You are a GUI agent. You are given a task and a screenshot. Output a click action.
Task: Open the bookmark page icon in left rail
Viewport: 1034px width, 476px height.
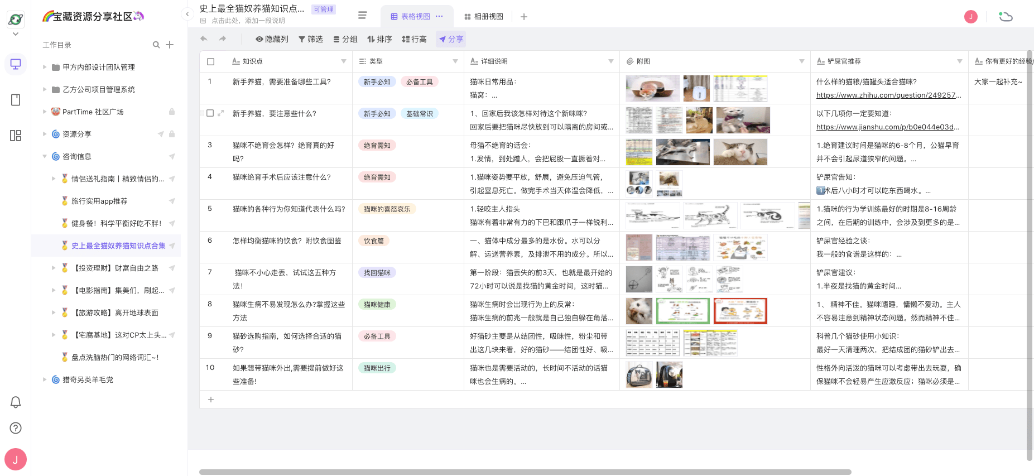click(16, 100)
